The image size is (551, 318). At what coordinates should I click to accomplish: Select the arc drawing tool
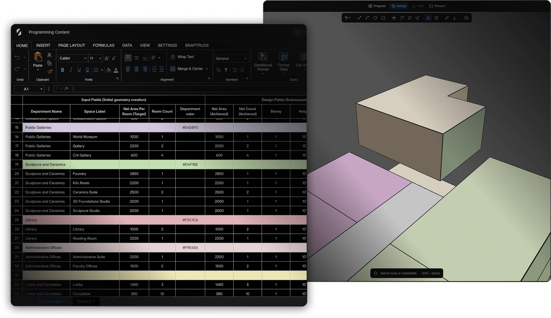click(x=367, y=18)
